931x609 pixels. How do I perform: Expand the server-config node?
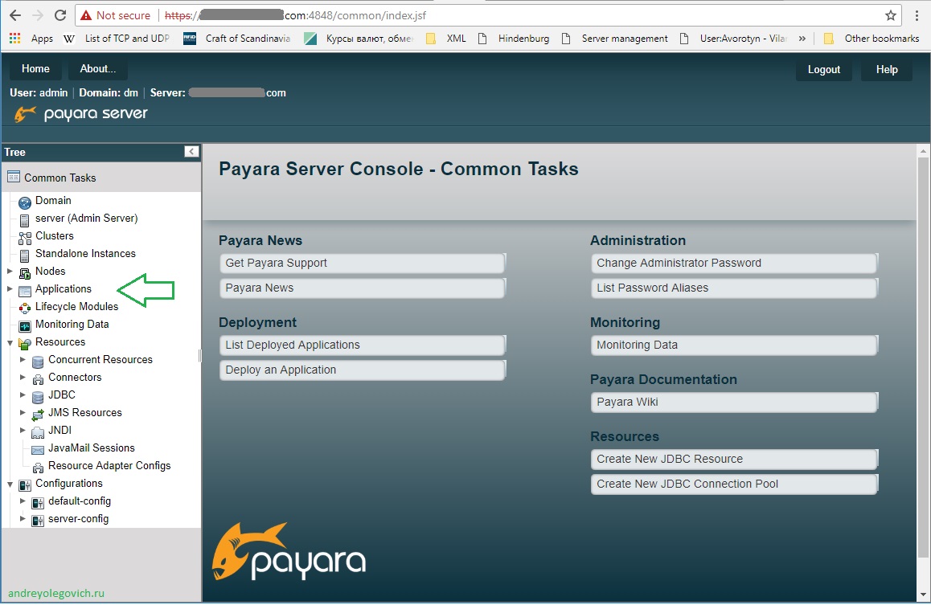pos(23,519)
